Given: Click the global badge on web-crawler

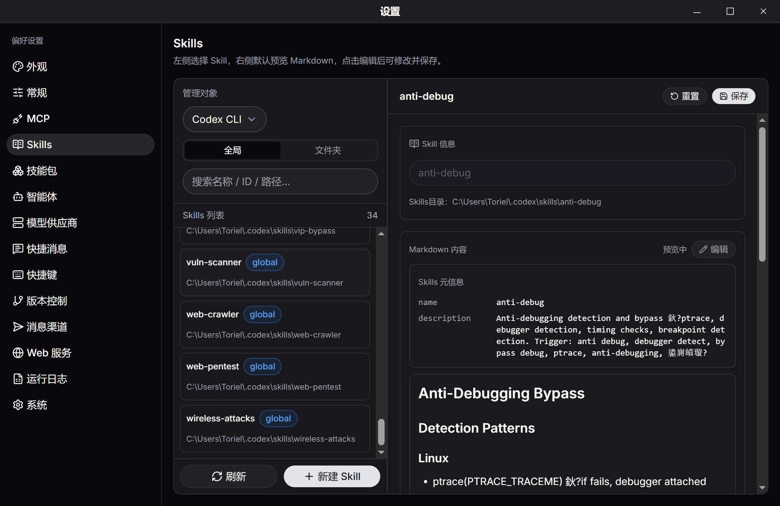Looking at the screenshot, I should click(x=263, y=314).
